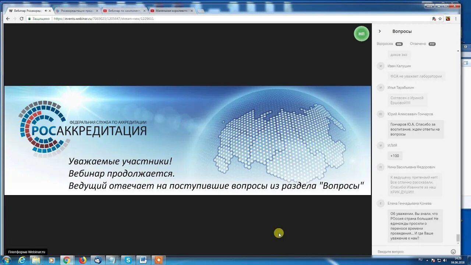471x265 pixels.
Task: Open the Windows Start menu
Action: [x=6, y=260]
